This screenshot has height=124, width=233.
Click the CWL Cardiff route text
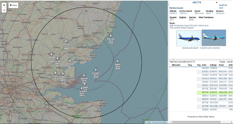182,28
